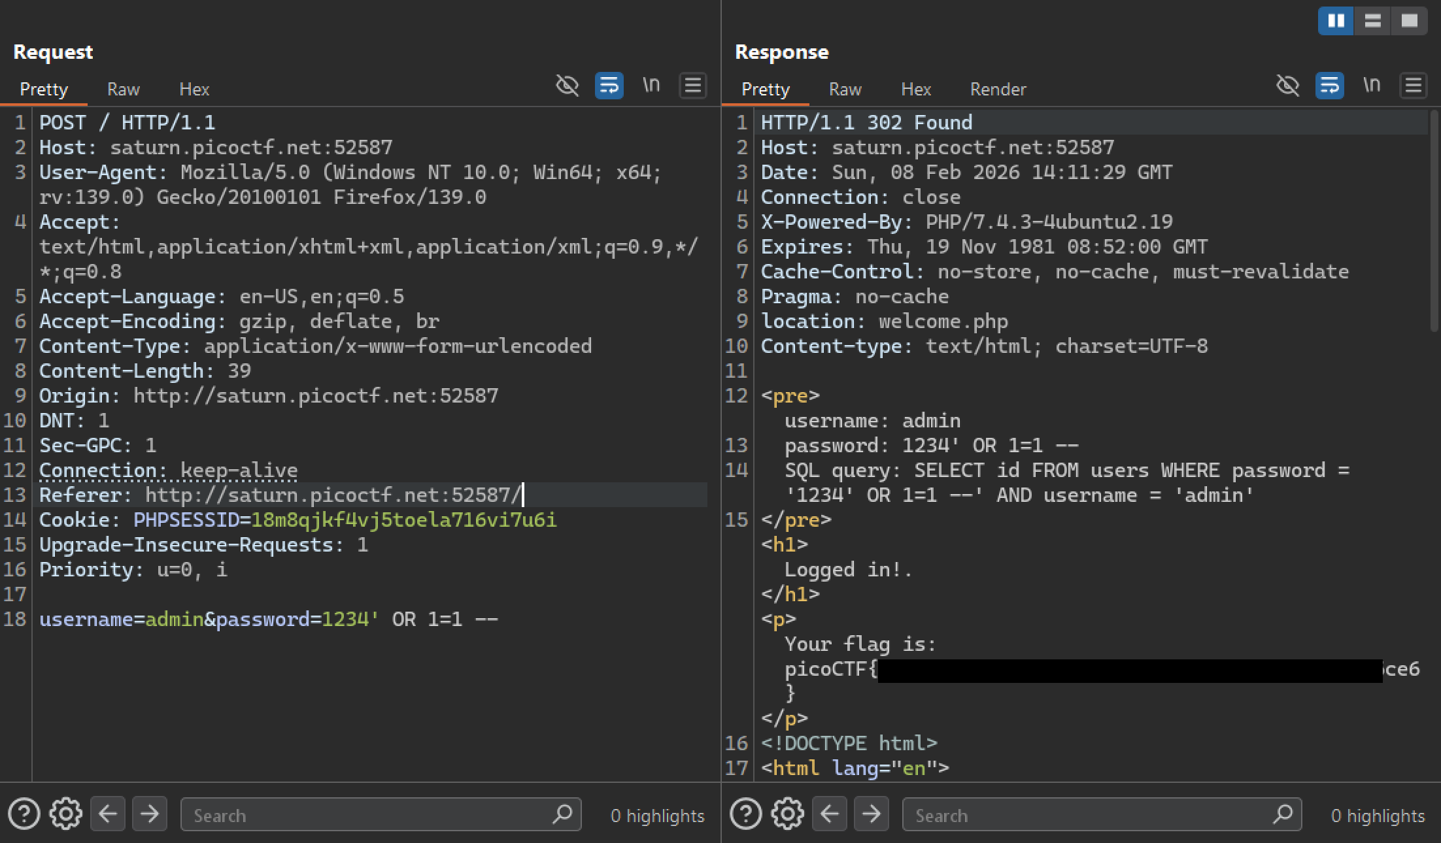The width and height of the screenshot is (1441, 843).
Task: Open the Hex tab of the Request
Action: (x=194, y=89)
